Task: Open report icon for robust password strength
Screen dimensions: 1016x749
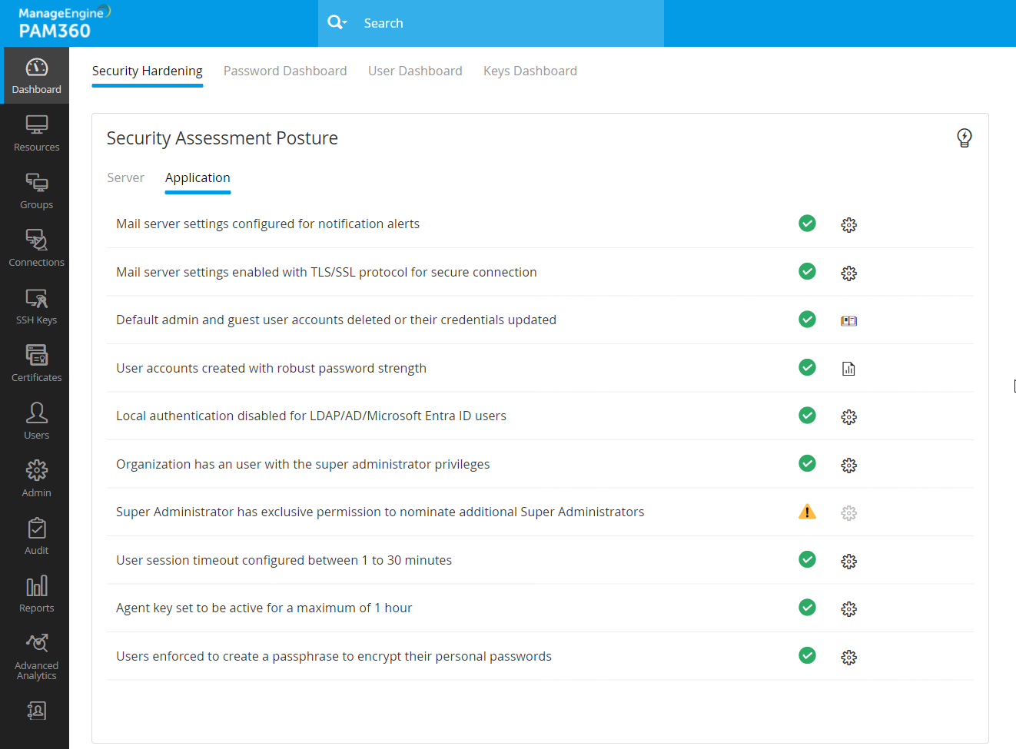Action: pos(848,369)
